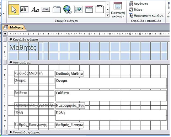Viewport: 171px width, 137px height.
Task: Insert a Τίτλος into the form
Action: (x=135, y=10)
